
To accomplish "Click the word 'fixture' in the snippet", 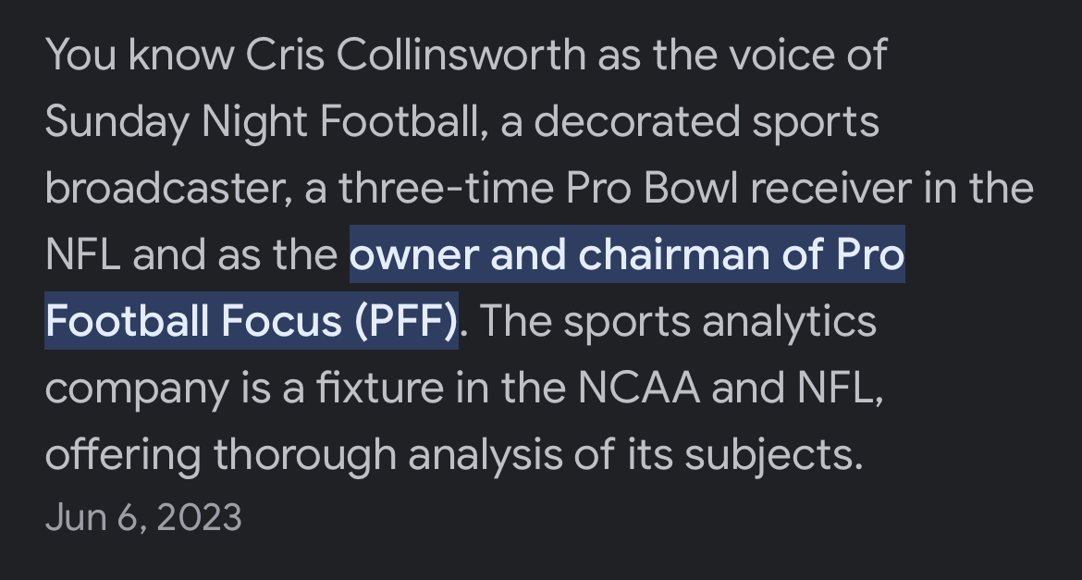I will coord(380,388).
